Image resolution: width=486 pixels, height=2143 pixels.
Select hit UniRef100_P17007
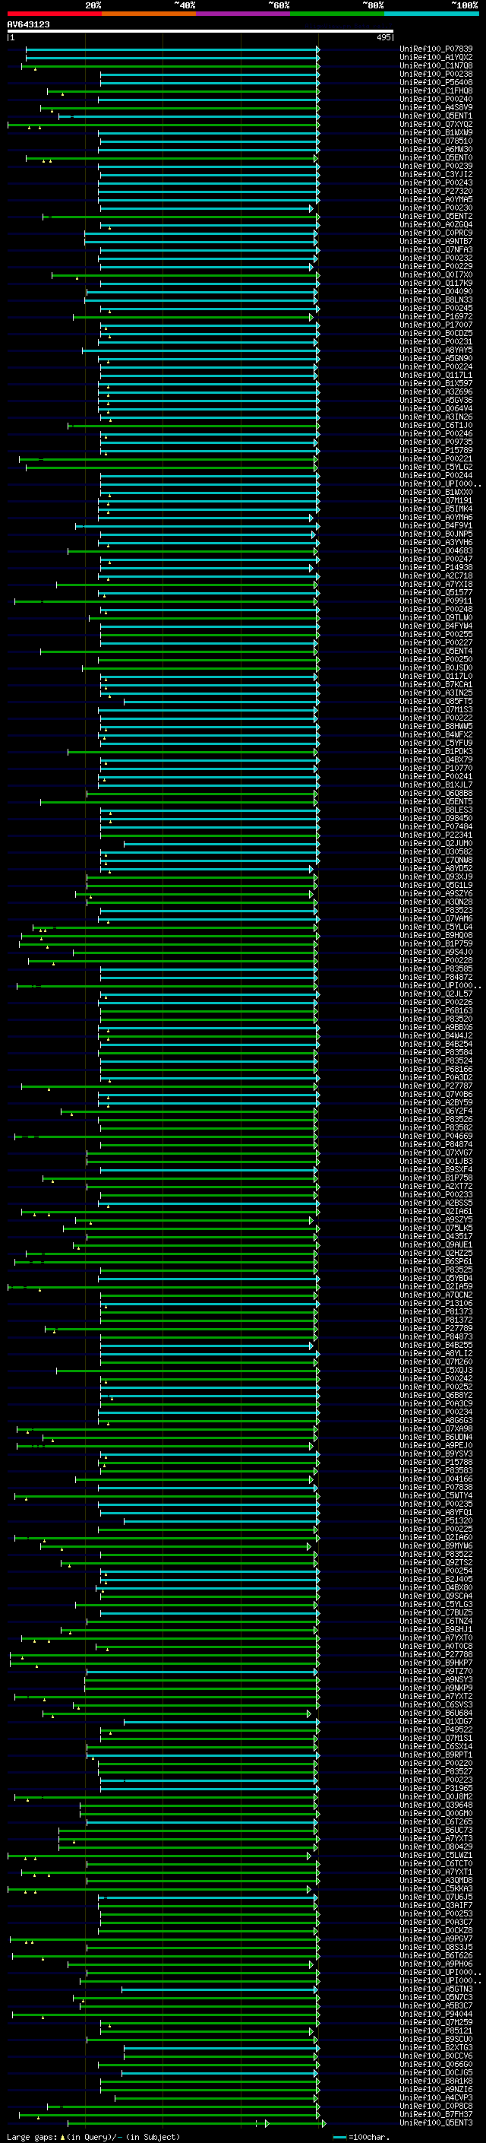point(436,325)
